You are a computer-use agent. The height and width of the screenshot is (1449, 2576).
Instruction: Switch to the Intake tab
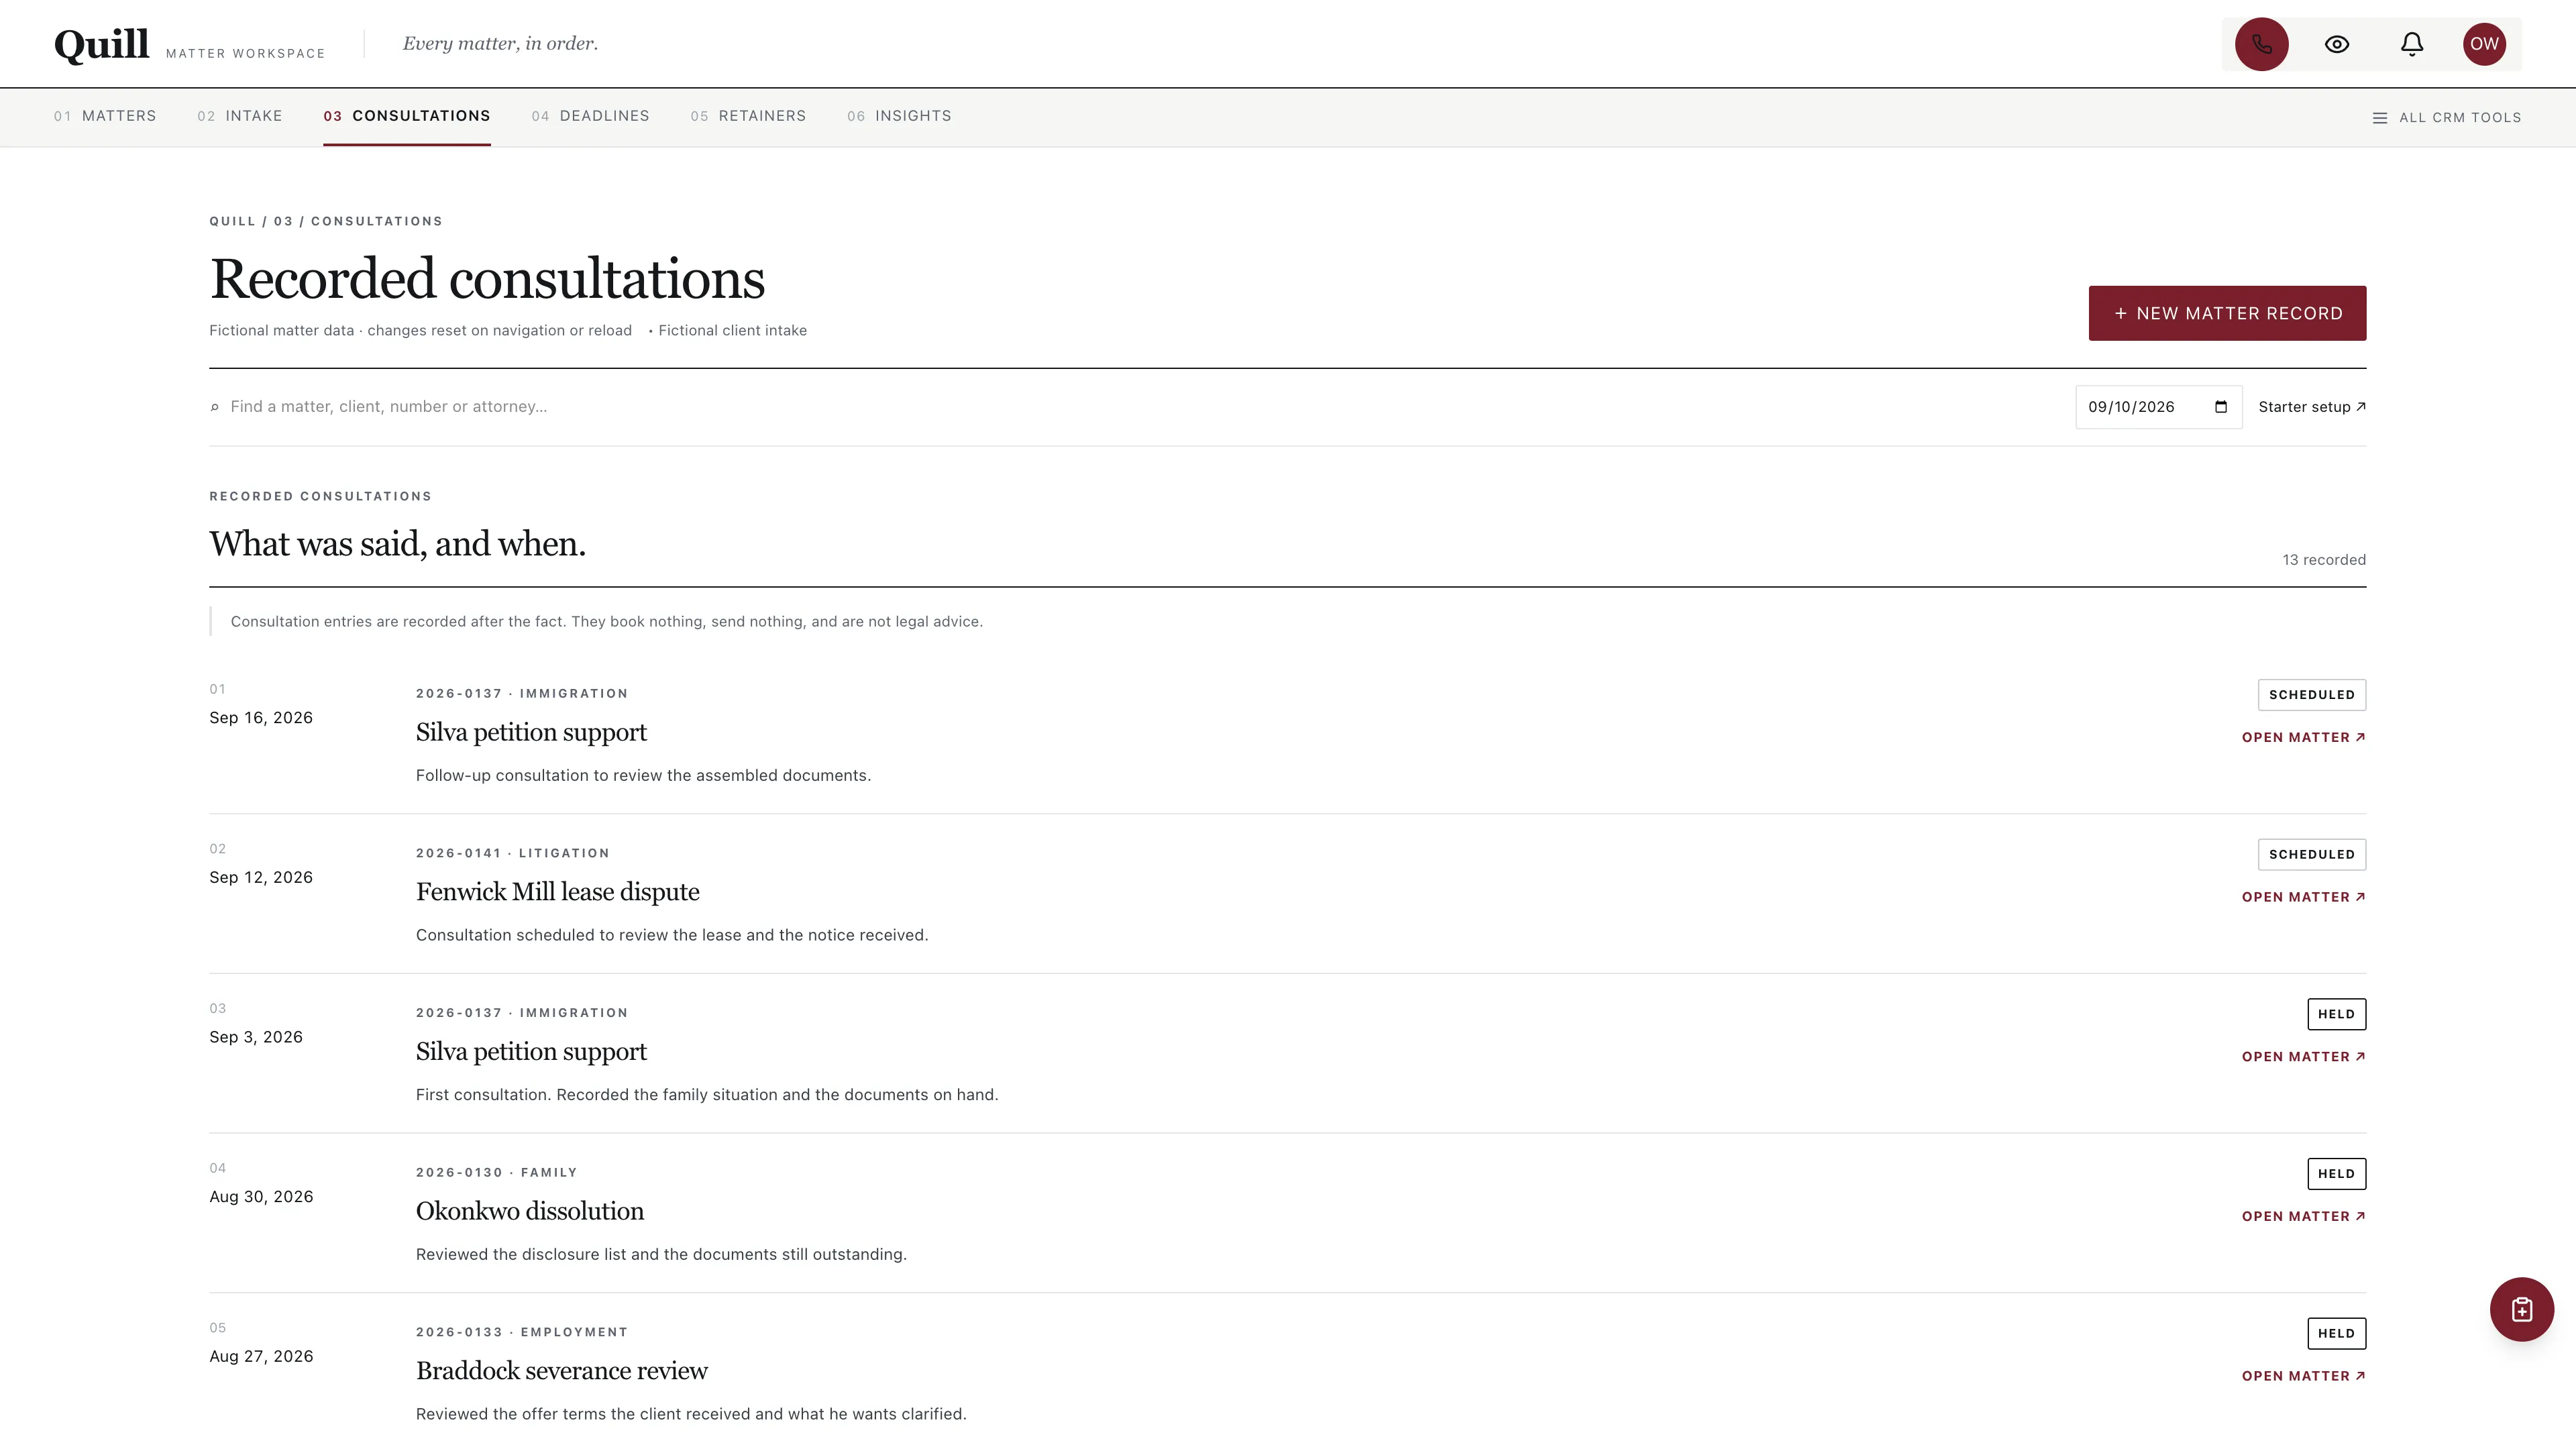click(x=240, y=116)
